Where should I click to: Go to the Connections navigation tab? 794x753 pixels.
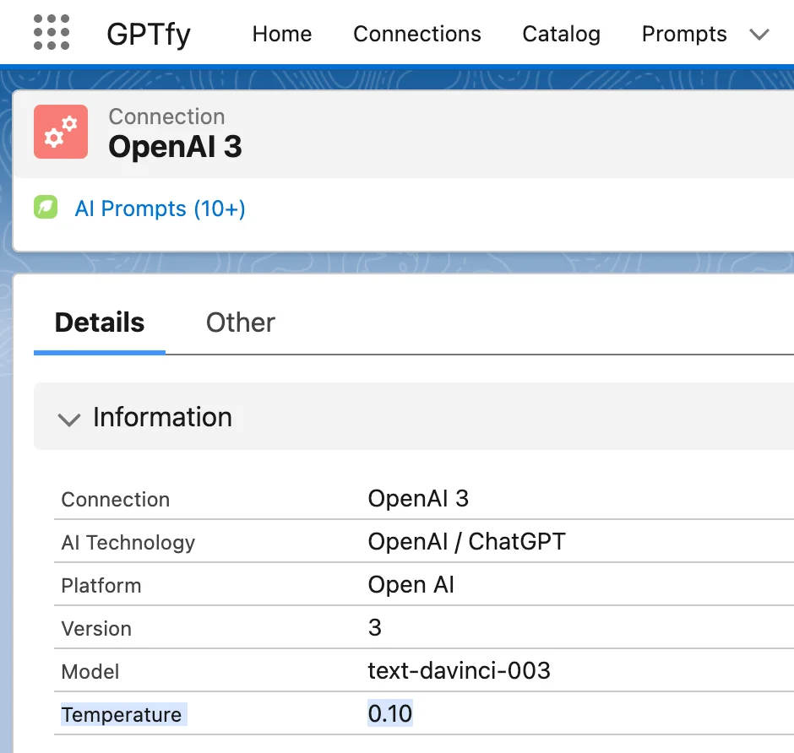pos(417,34)
